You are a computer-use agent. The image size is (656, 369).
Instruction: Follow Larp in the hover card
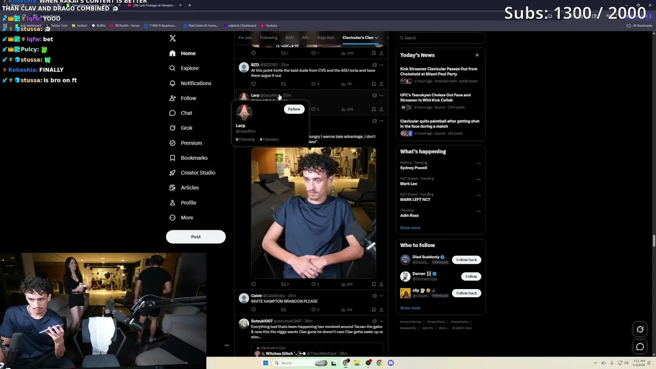[x=294, y=109]
